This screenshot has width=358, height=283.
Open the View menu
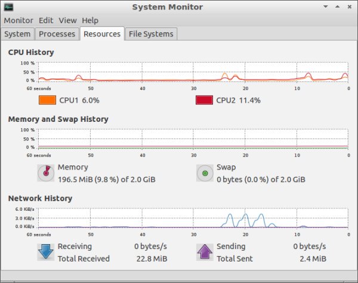coord(67,20)
